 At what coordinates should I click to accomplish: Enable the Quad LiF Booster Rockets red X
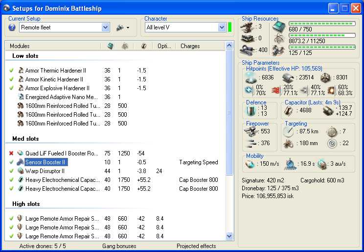(x=11, y=153)
